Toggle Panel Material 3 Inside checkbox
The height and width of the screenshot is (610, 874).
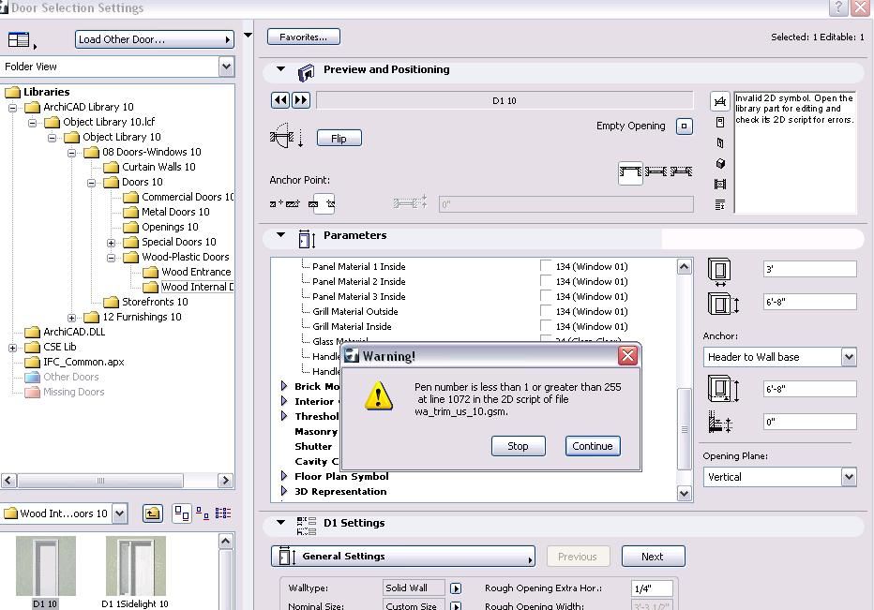click(546, 296)
